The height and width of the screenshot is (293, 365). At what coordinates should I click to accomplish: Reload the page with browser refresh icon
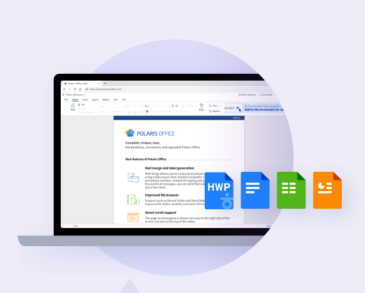[x=75, y=89]
